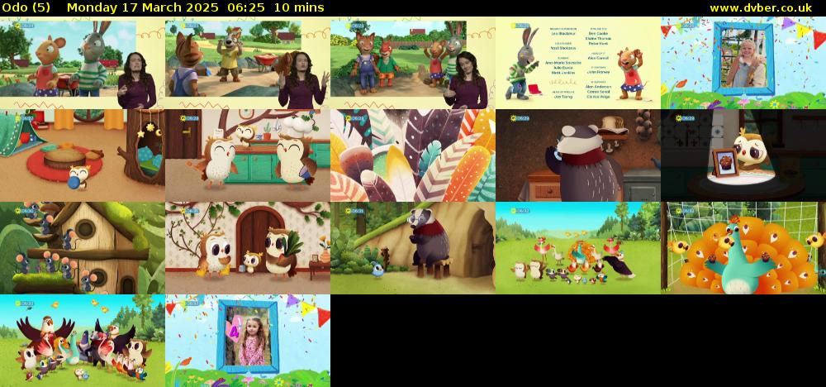Open thumbnail with four animals on garden path
Screen dimensions: 826x387
[x=413, y=63]
